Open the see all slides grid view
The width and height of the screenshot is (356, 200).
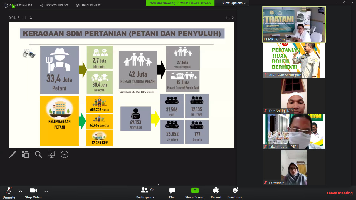point(26,154)
